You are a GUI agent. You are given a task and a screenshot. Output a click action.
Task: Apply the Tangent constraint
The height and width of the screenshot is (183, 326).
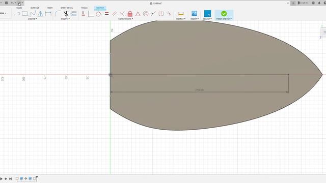click(x=98, y=14)
